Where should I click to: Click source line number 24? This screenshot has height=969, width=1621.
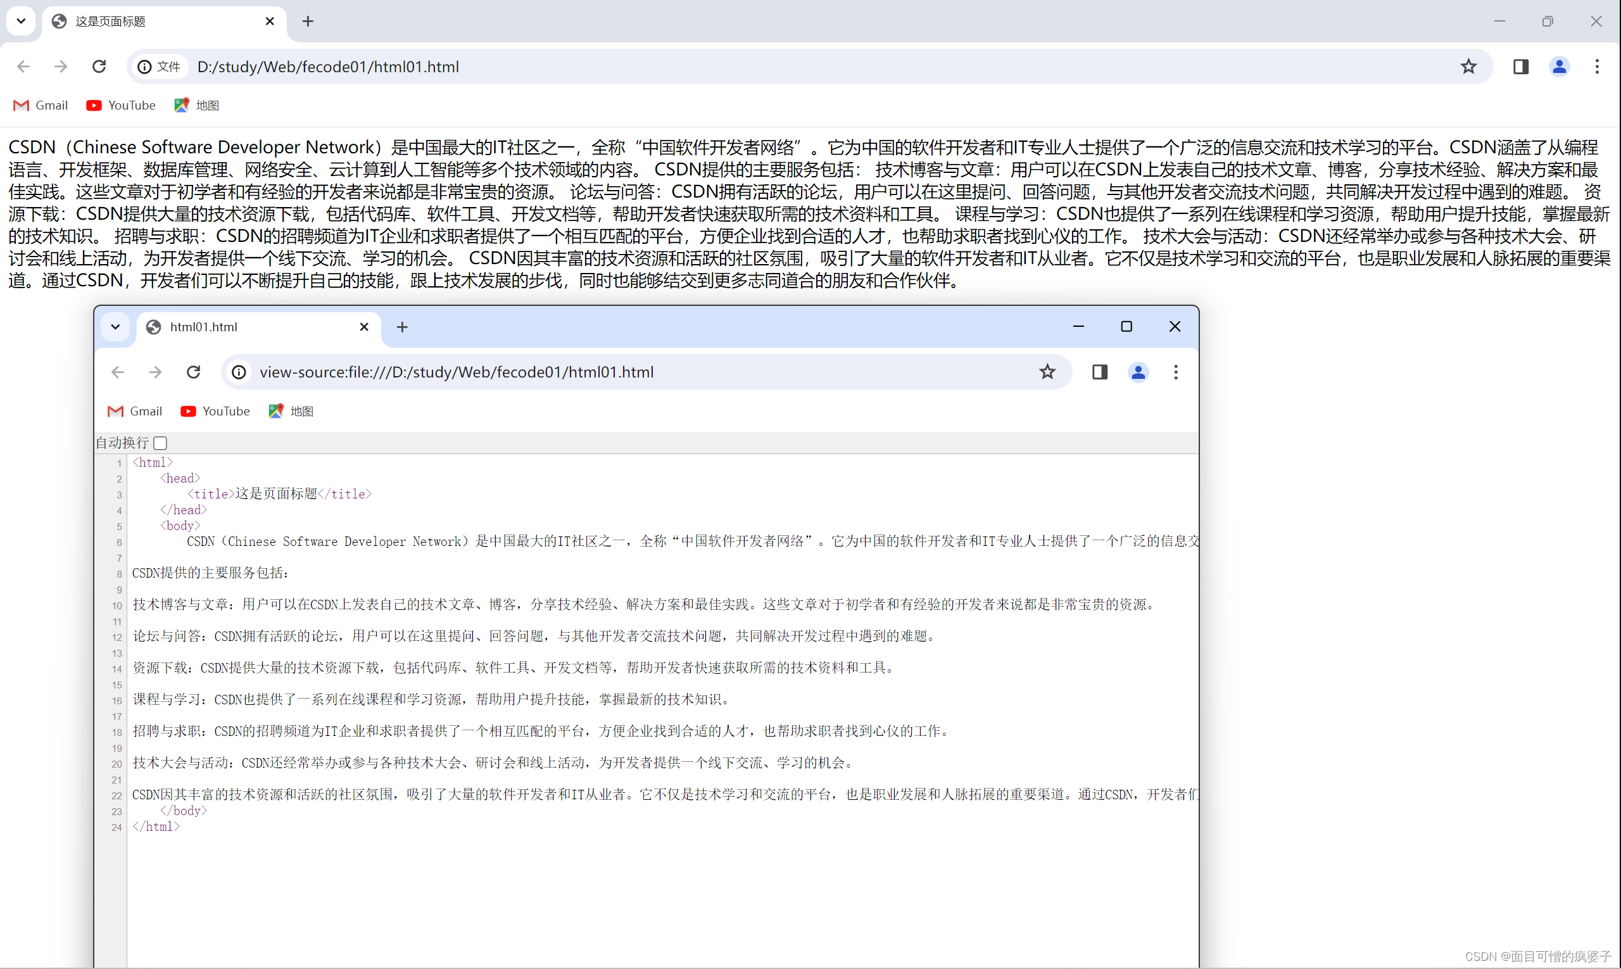[117, 827]
